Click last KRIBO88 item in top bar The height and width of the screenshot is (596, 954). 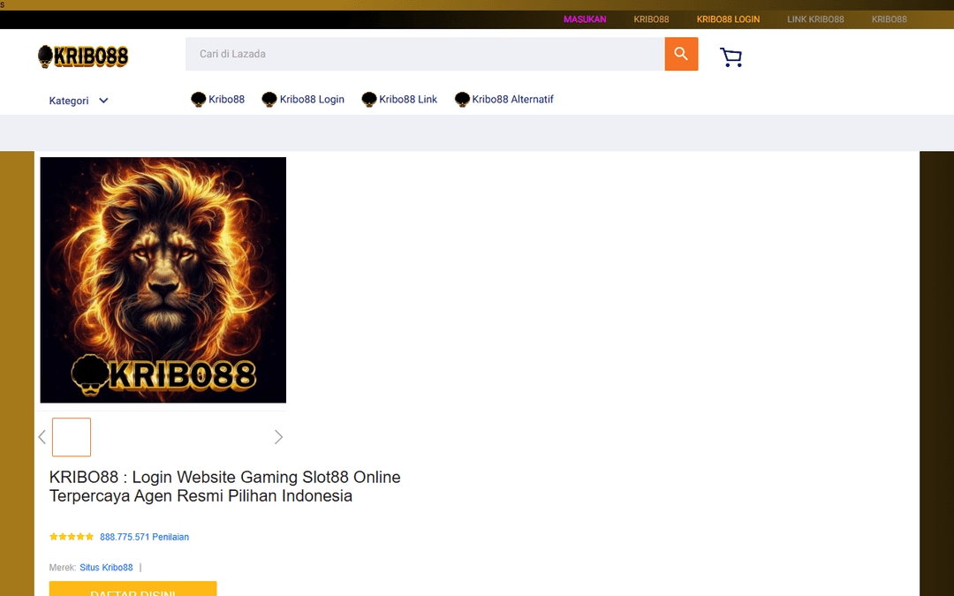click(889, 19)
